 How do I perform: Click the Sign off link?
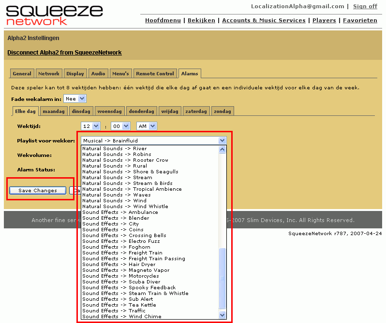[x=365, y=6]
